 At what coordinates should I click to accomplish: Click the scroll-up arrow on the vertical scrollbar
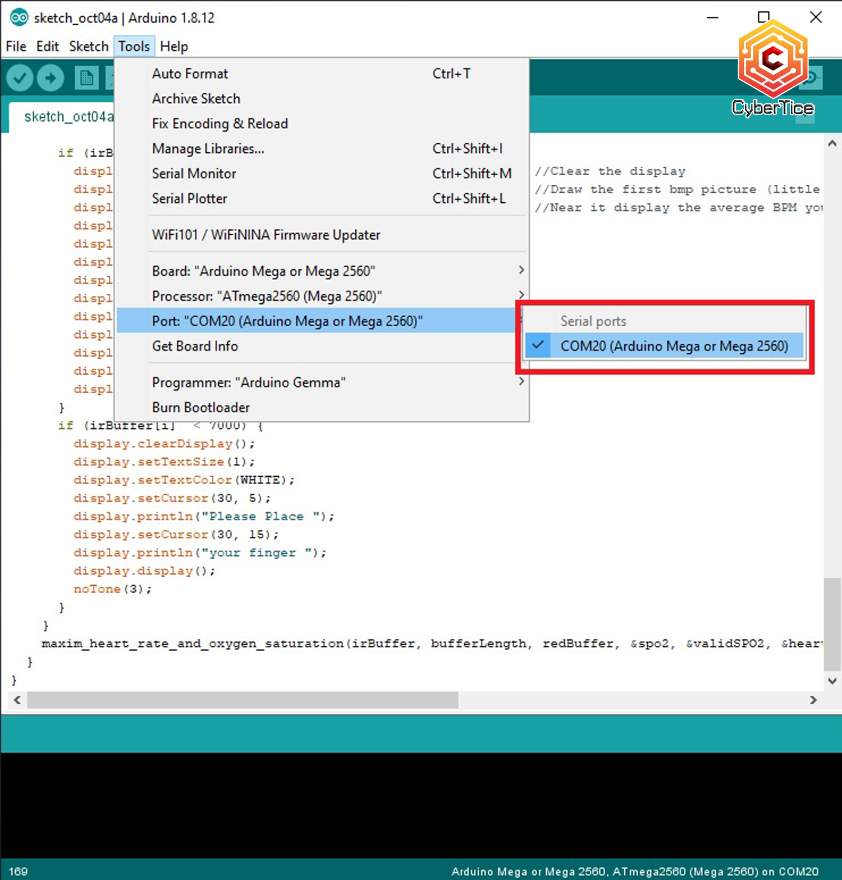coord(832,143)
